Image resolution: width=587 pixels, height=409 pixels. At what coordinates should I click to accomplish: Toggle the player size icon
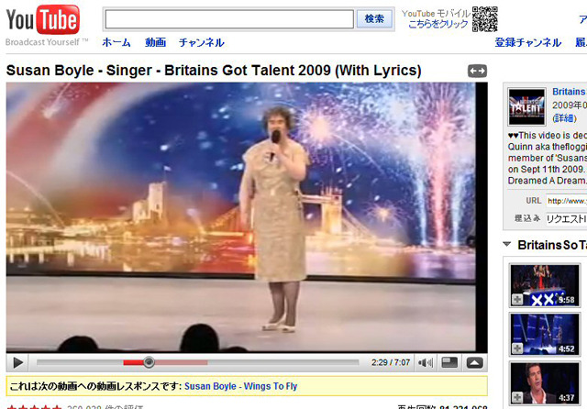tap(449, 362)
